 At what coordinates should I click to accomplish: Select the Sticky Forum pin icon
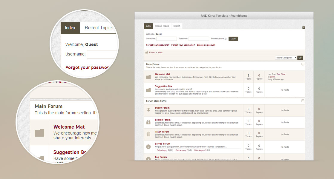148,110
